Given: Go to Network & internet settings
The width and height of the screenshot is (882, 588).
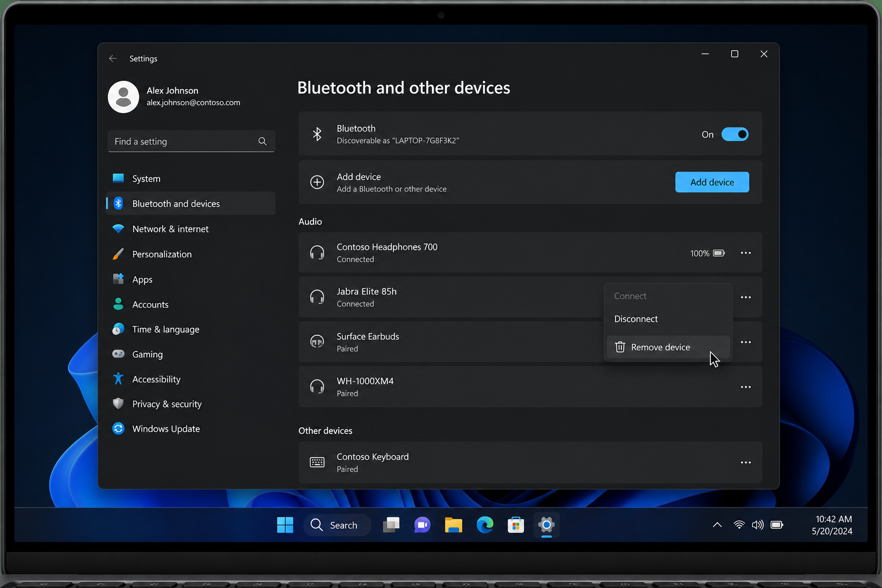Looking at the screenshot, I should [191, 229].
